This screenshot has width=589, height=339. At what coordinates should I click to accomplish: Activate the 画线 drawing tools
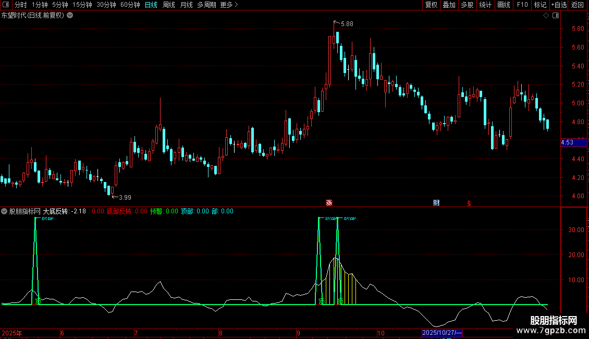(504, 5)
